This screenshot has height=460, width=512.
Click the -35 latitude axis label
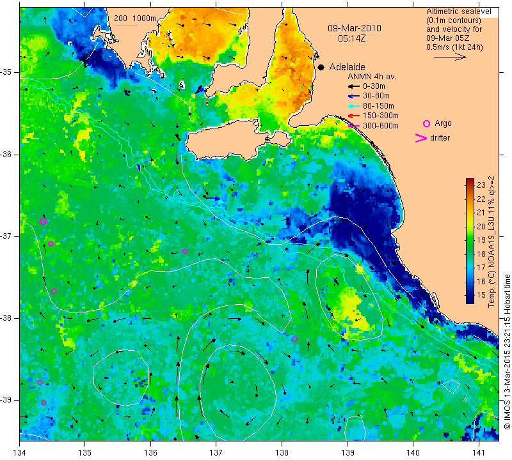6,72
